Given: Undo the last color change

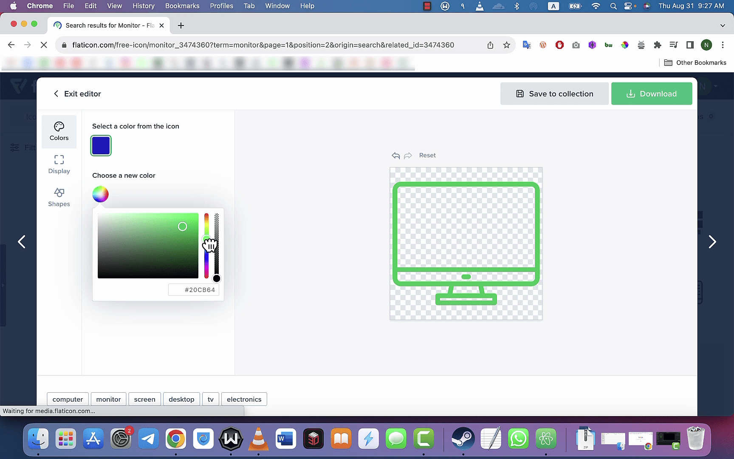Looking at the screenshot, I should point(396,156).
